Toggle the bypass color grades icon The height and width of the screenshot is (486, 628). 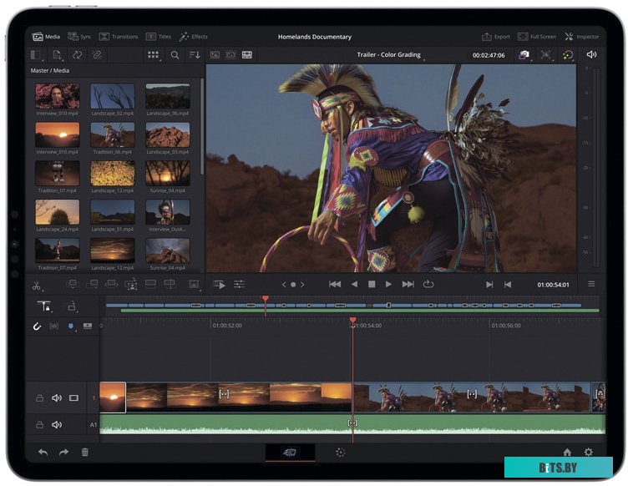coord(568,55)
